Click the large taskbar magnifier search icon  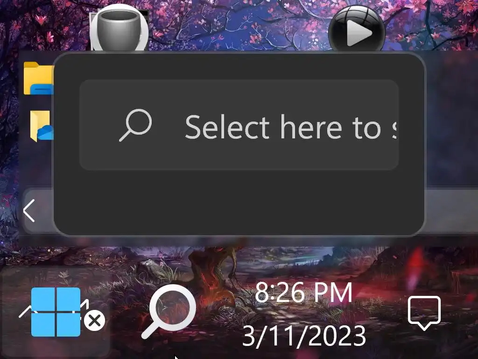169,311
